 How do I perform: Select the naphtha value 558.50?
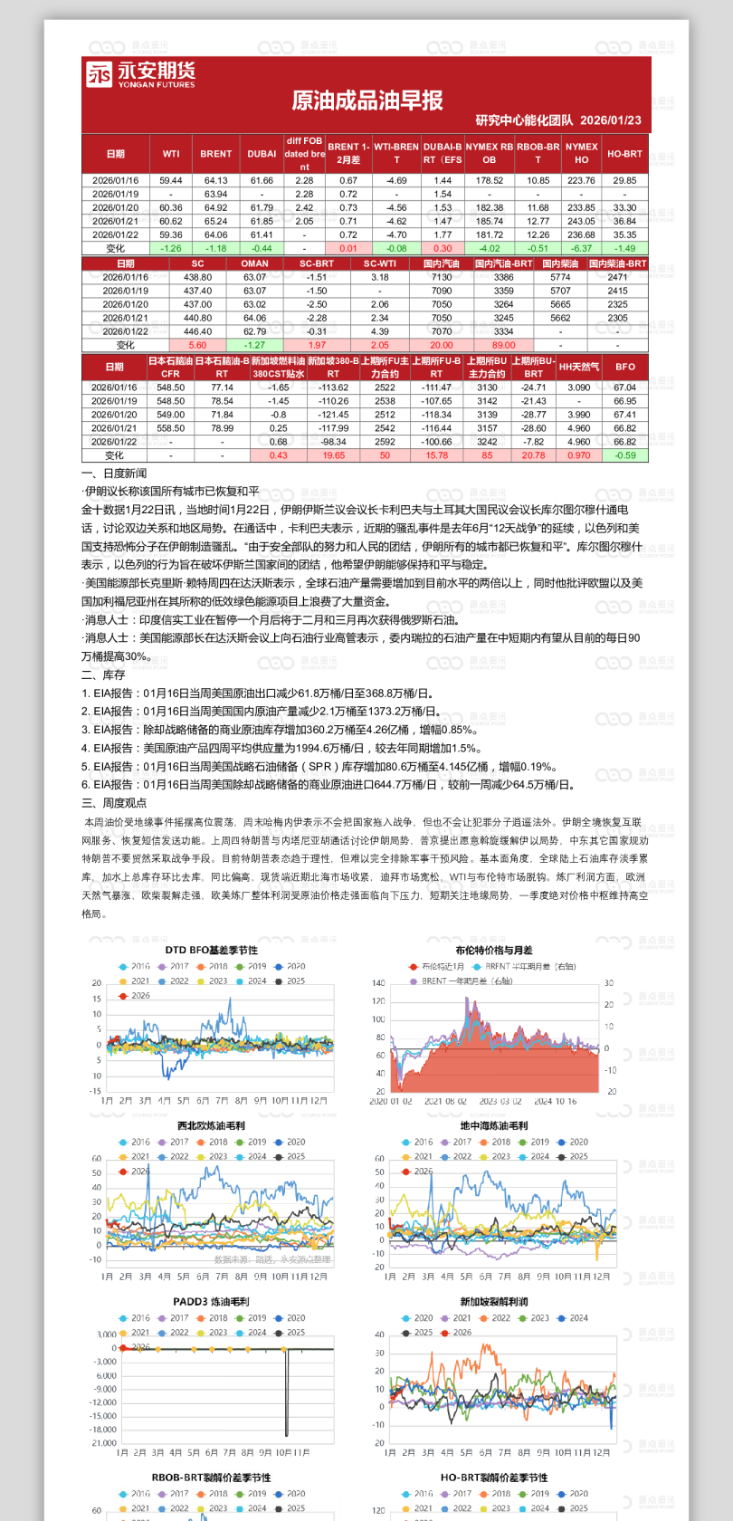point(170,428)
